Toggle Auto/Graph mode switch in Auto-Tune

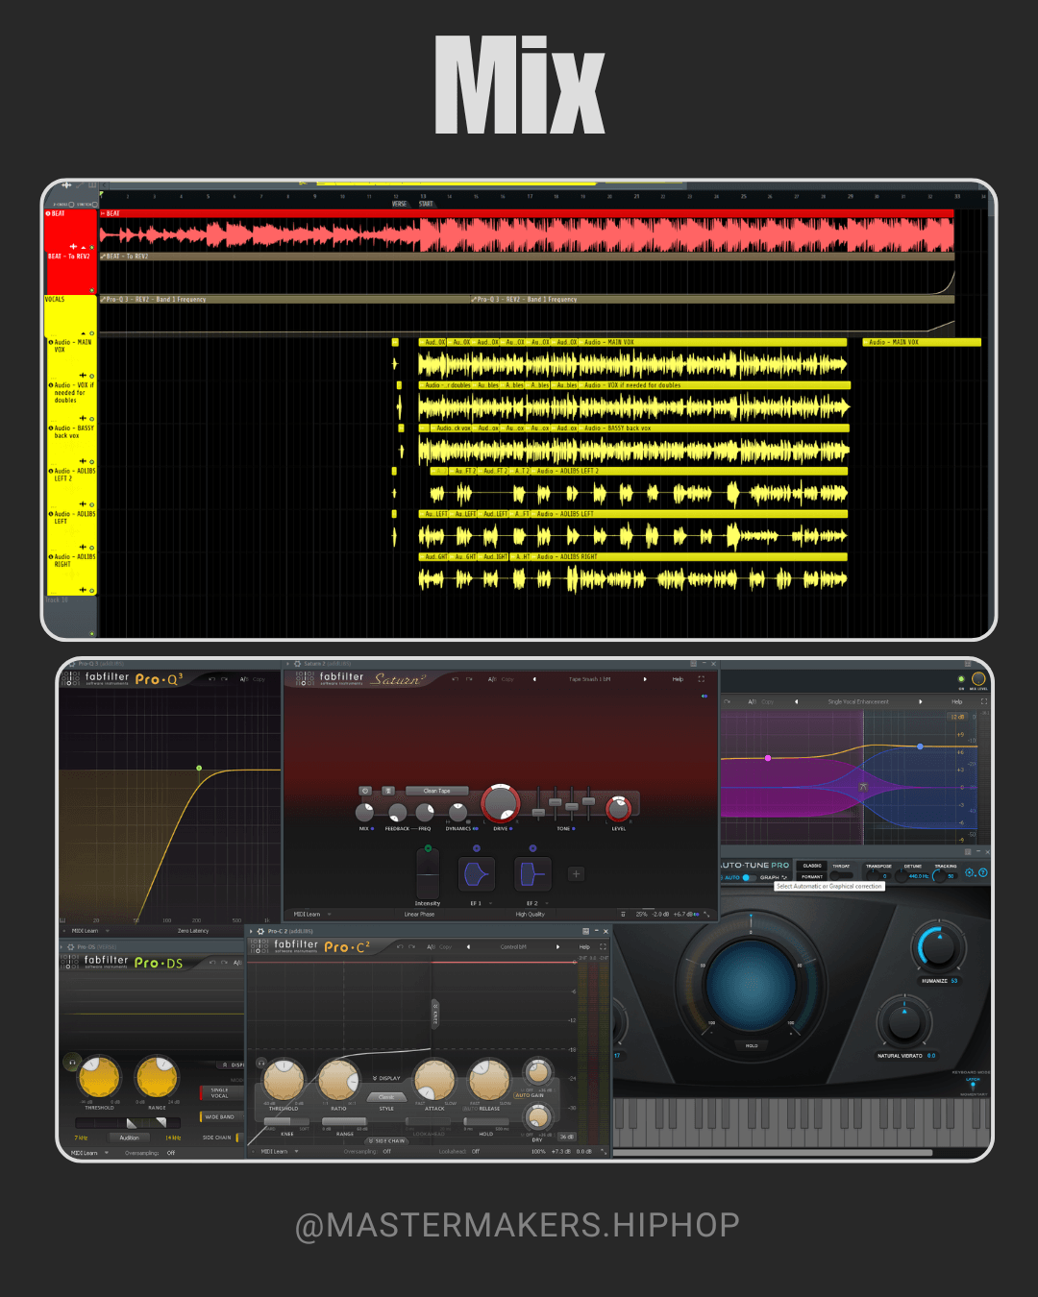[747, 877]
